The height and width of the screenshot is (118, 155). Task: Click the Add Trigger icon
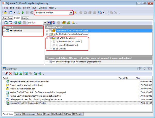pyautogui.click(x=68, y=23)
